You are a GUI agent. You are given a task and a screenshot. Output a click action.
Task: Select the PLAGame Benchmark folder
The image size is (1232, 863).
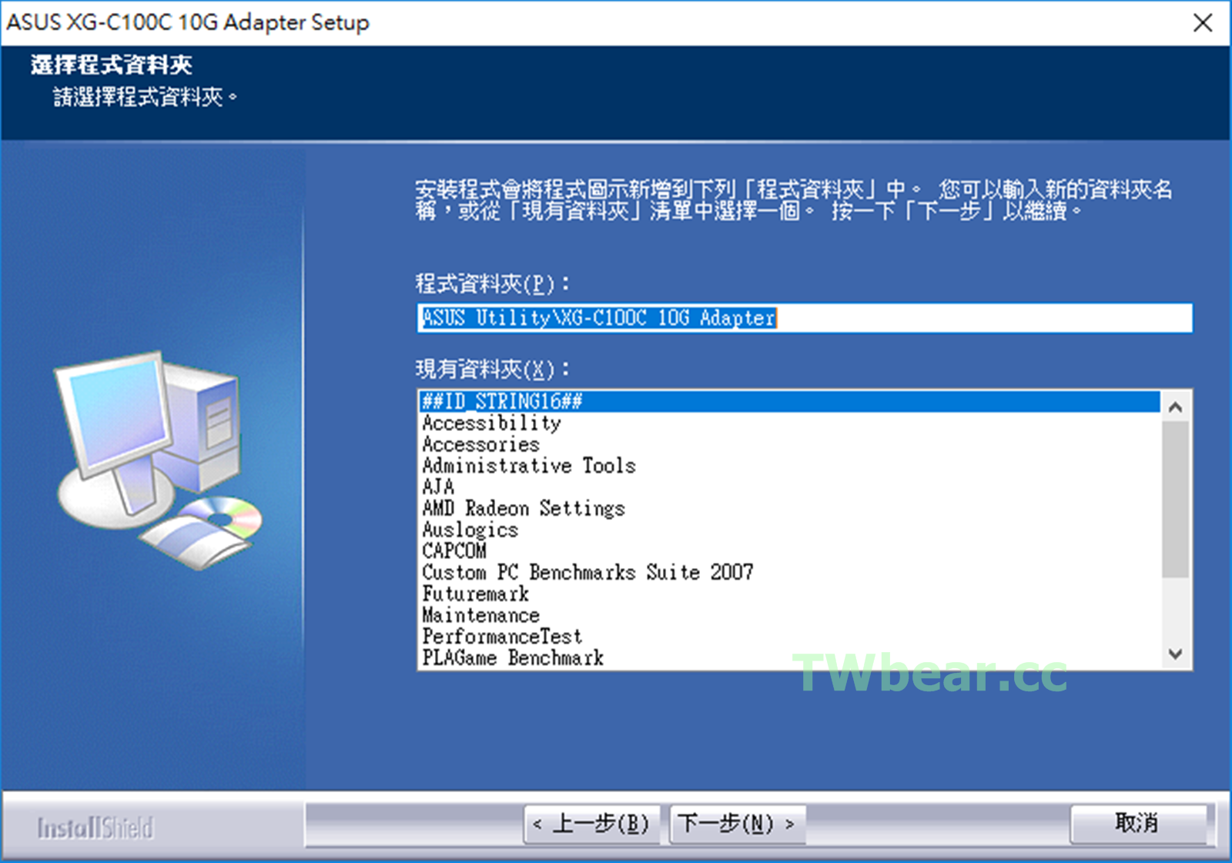789,657
